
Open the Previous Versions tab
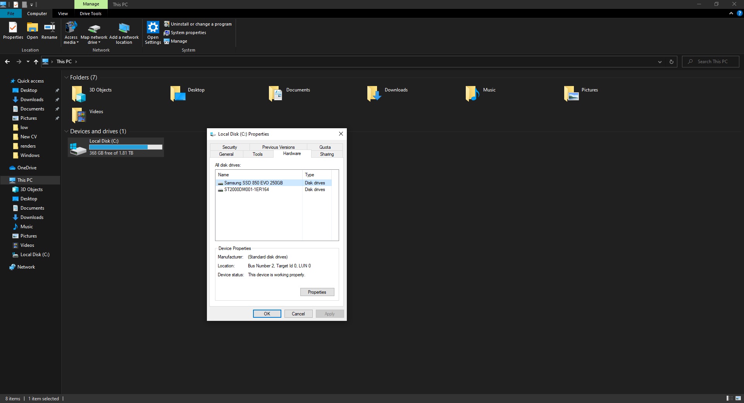point(278,147)
